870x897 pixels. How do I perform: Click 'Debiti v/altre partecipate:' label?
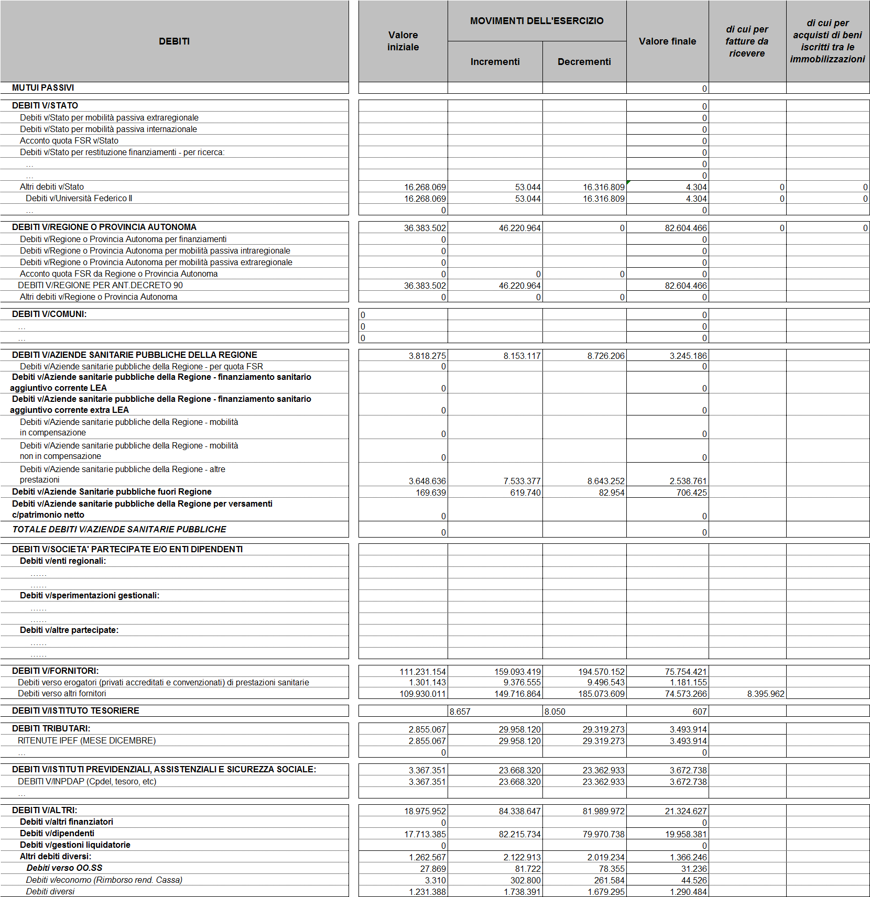pyautogui.click(x=69, y=630)
